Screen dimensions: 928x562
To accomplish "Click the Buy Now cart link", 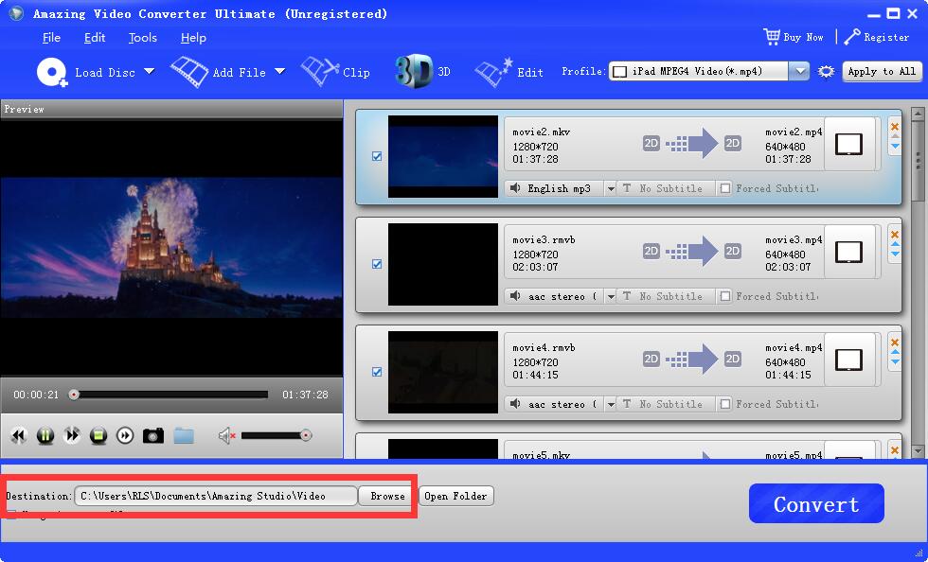I will (x=794, y=37).
